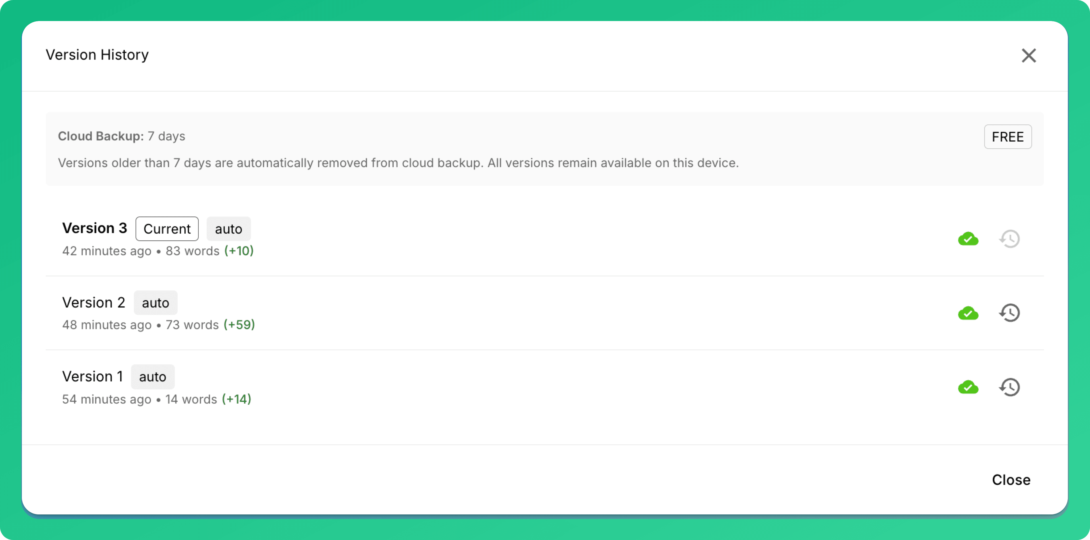Click the (+14) word change indicator
The image size is (1090, 540).
[x=236, y=399]
